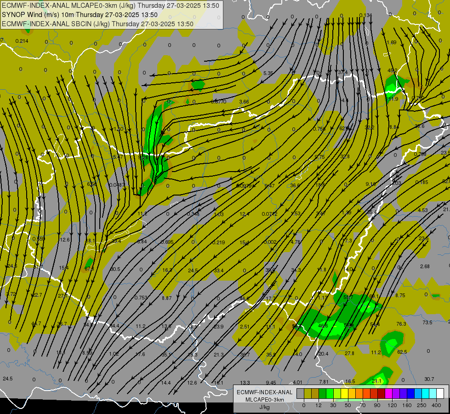Click the map value 0.695
Screen dimensions: 450x414
pos(167,242)
